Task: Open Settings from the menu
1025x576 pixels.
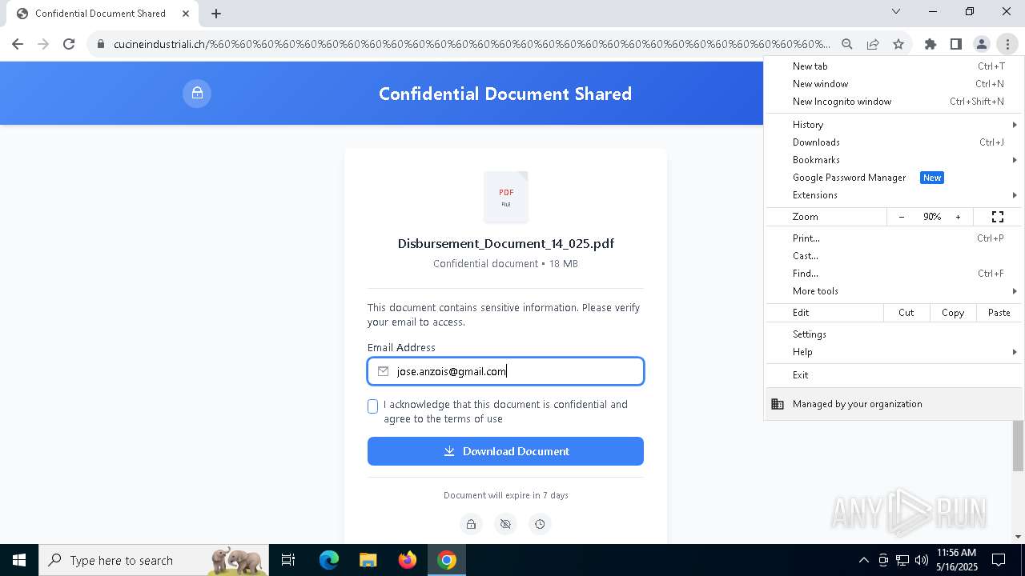Action: pyautogui.click(x=894, y=334)
